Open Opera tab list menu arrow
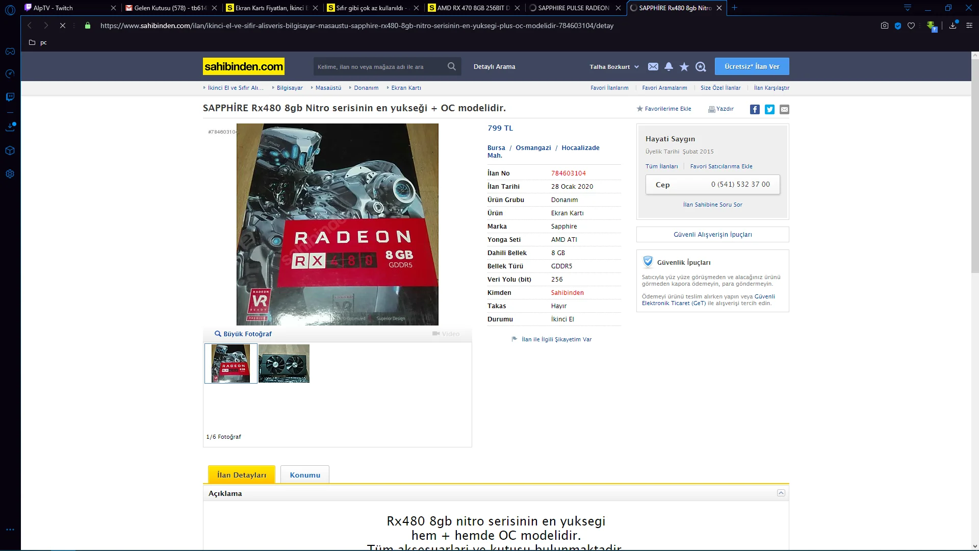This screenshot has height=551, width=979. (907, 8)
